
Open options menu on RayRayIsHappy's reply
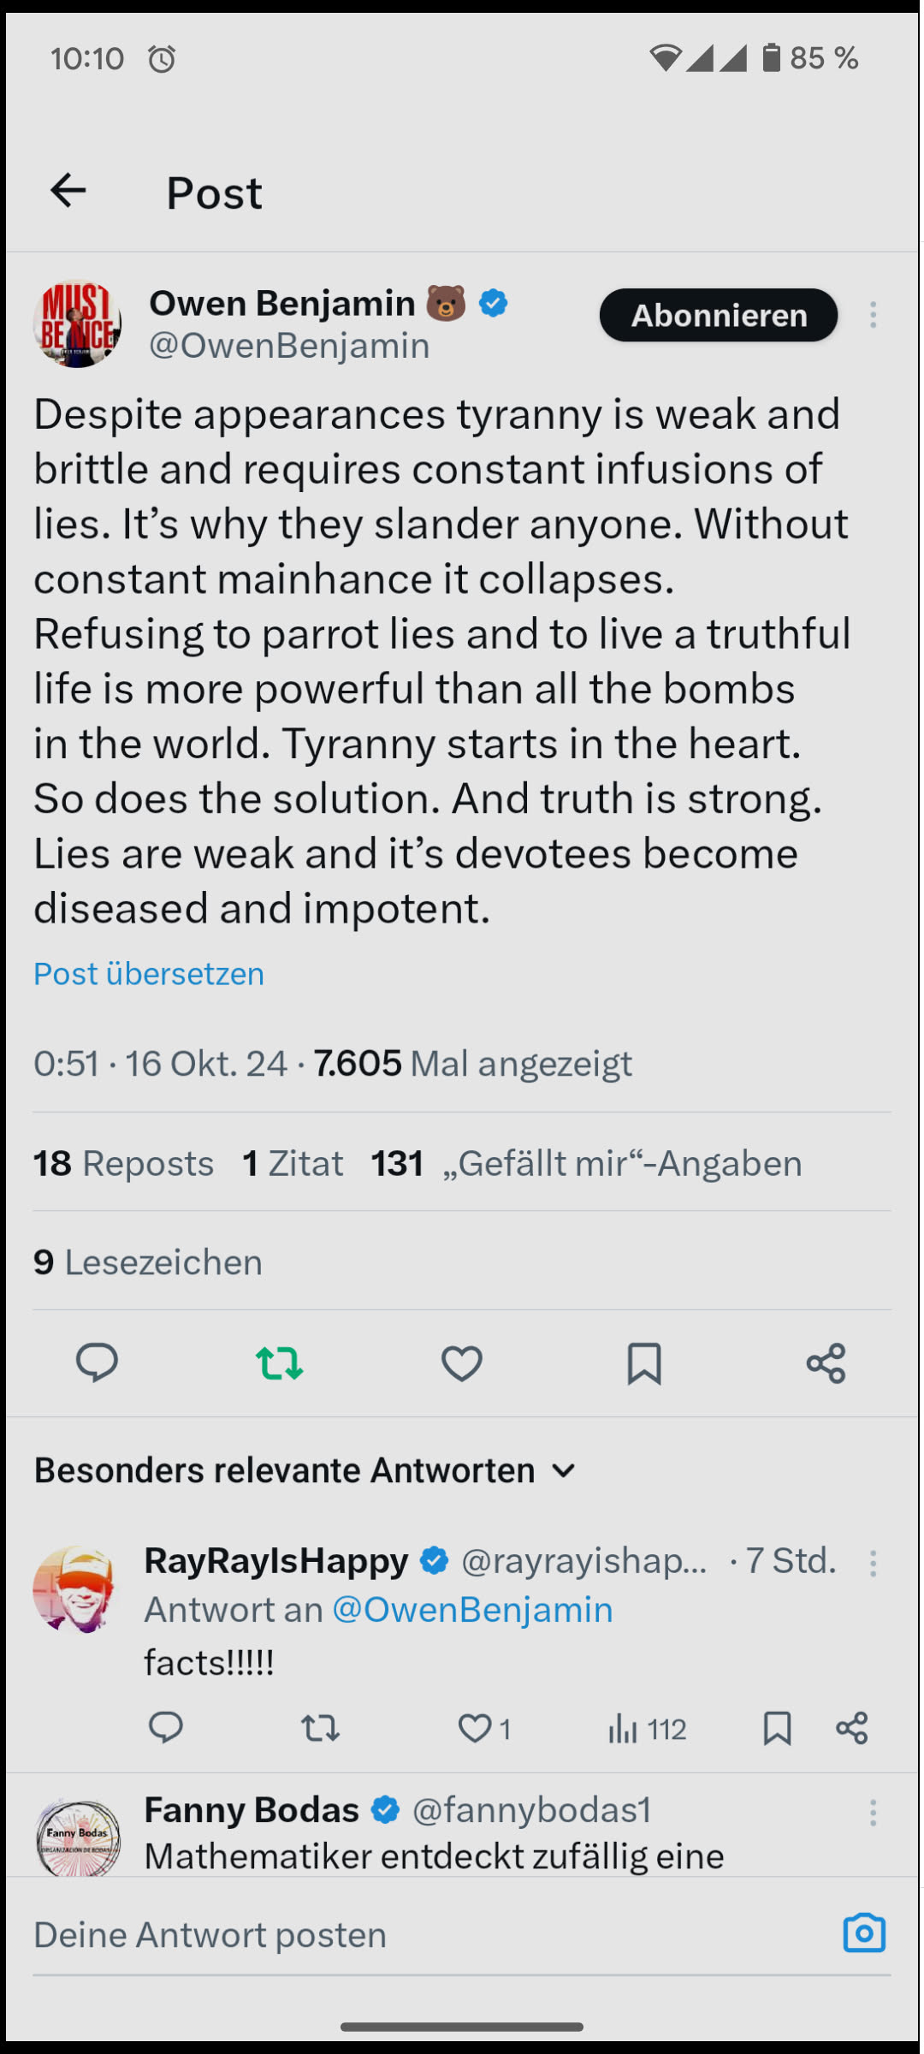(x=873, y=1564)
